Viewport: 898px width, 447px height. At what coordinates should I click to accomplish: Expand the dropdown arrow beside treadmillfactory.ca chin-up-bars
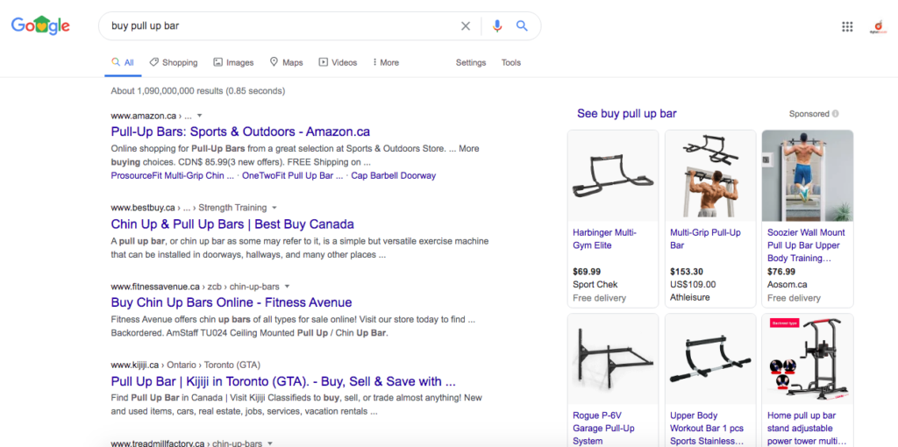[x=270, y=443]
